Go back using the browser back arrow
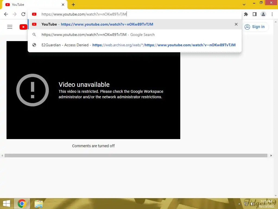The width and height of the screenshot is (278, 209). click(6, 14)
